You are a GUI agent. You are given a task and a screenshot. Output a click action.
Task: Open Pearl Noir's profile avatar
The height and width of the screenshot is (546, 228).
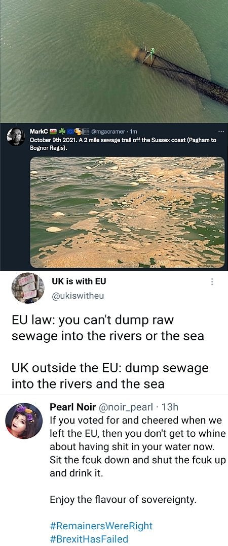pos(24,421)
